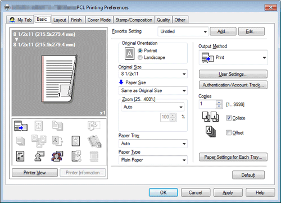
Task: Click the portrait orientation page icon
Action: 129,54
